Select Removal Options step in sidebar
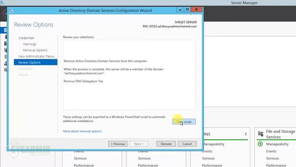Screen dimensions: 296x167 click(x=35, y=50)
